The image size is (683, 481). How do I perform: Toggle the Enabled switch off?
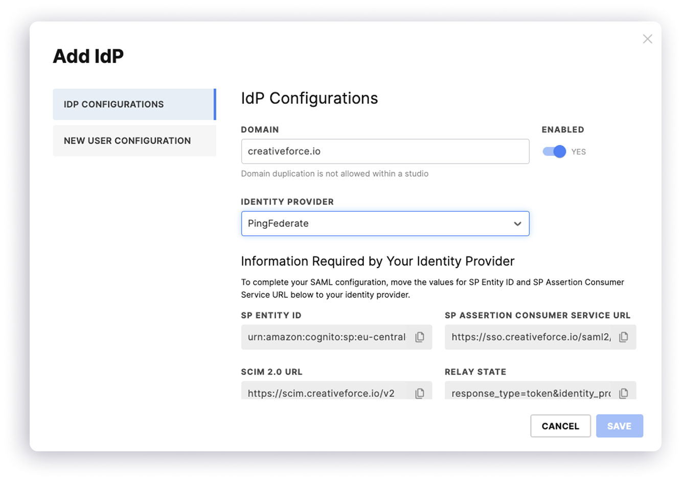554,151
